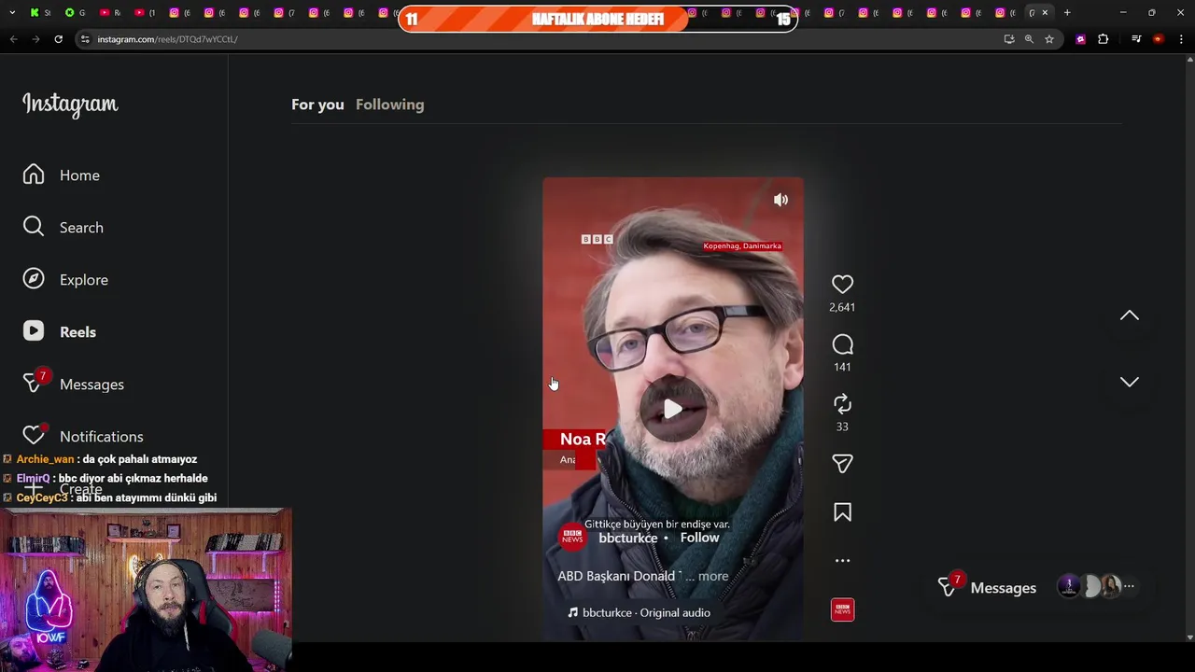Viewport: 1195px width, 672px height.
Task: Go to previous reel with up arrow
Action: coord(1130,315)
